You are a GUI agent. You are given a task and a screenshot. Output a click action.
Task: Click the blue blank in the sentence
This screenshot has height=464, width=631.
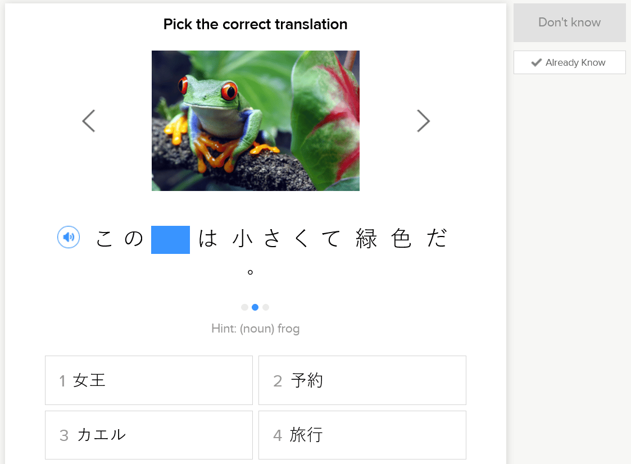tap(170, 240)
